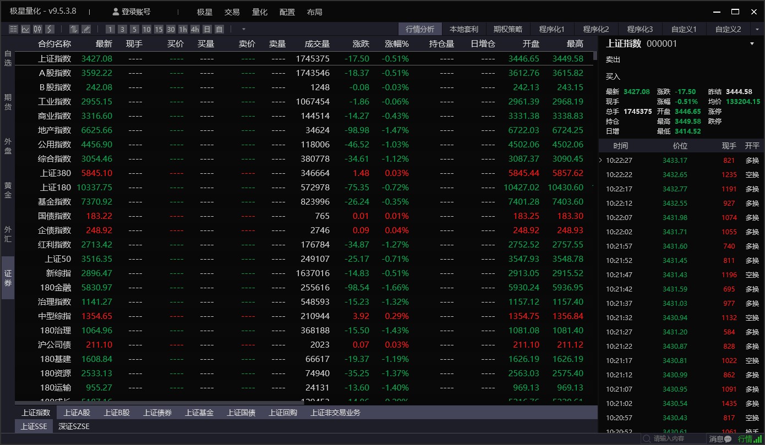Viewport: 765px width, 445px height.
Task: Open 消息 messages chat icon
Action: click(x=720, y=439)
